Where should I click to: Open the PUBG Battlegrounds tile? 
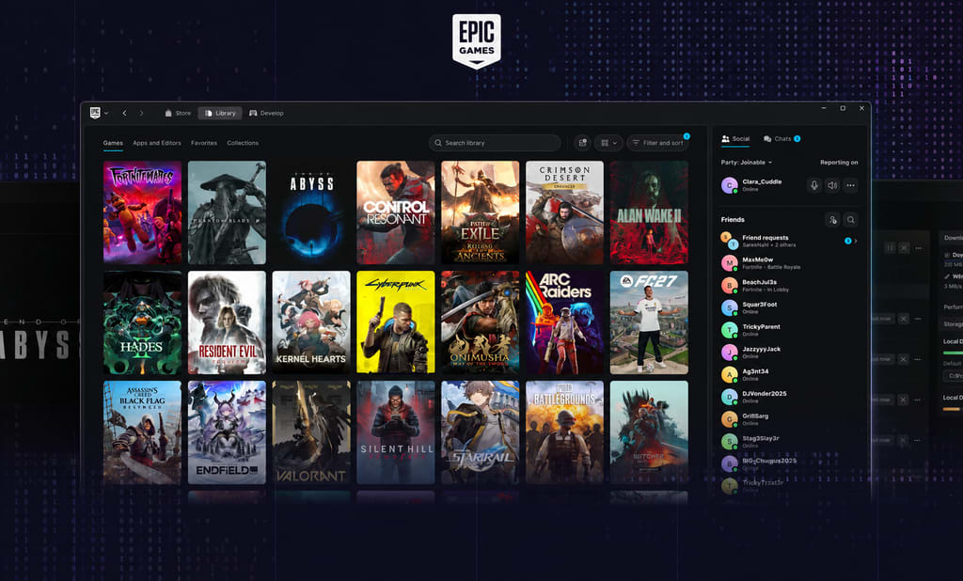[564, 432]
